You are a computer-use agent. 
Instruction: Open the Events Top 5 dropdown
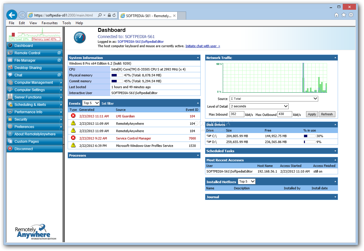coord(91,103)
